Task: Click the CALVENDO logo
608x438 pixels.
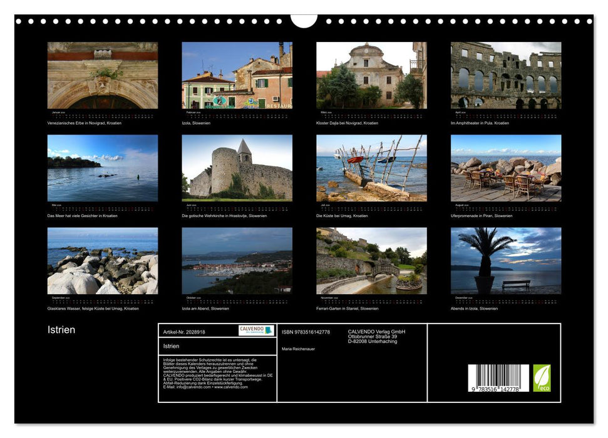Action: click(x=255, y=330)
